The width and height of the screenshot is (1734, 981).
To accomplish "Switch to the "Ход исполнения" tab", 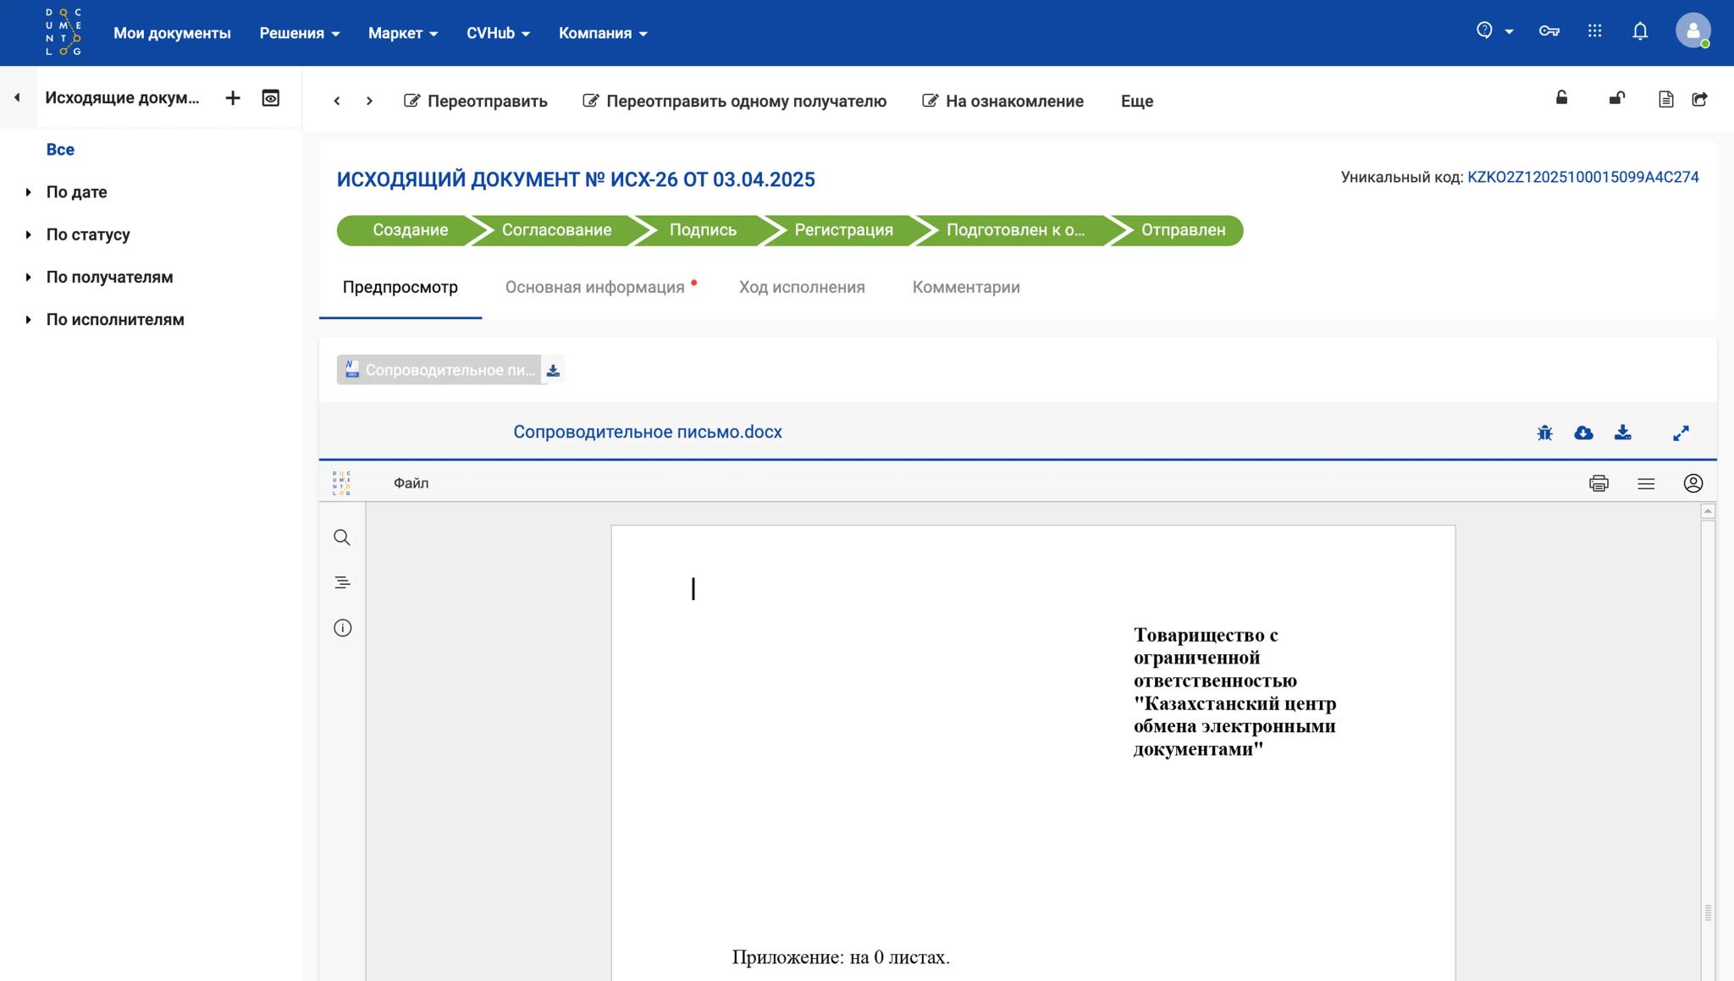I will tap(801, 287).
